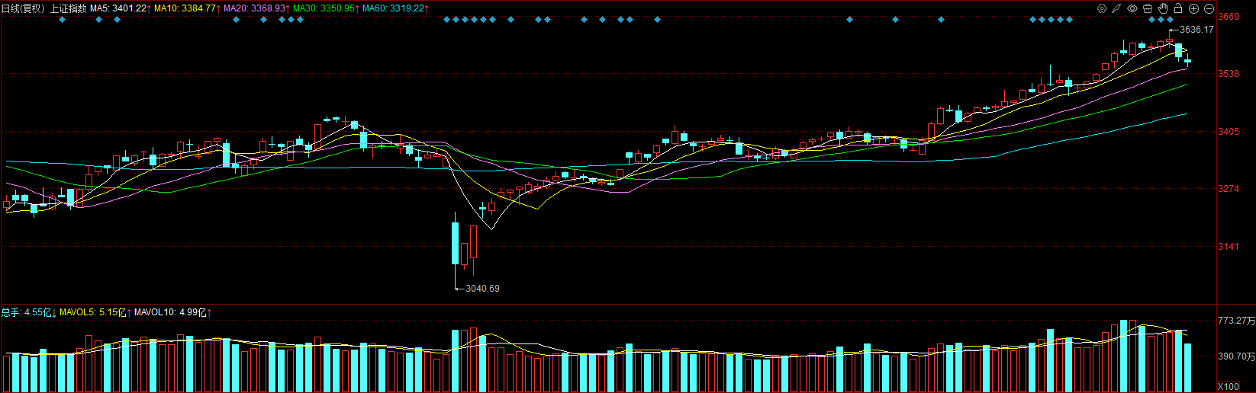Zoom in with the plus circle icon

click(x=1193, y=8)
